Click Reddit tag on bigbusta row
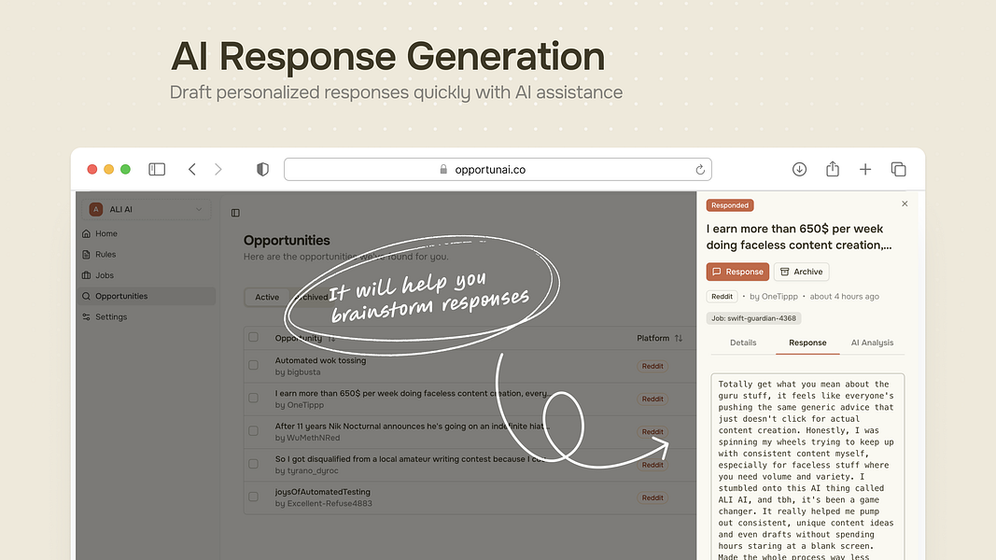 point(652,367)
